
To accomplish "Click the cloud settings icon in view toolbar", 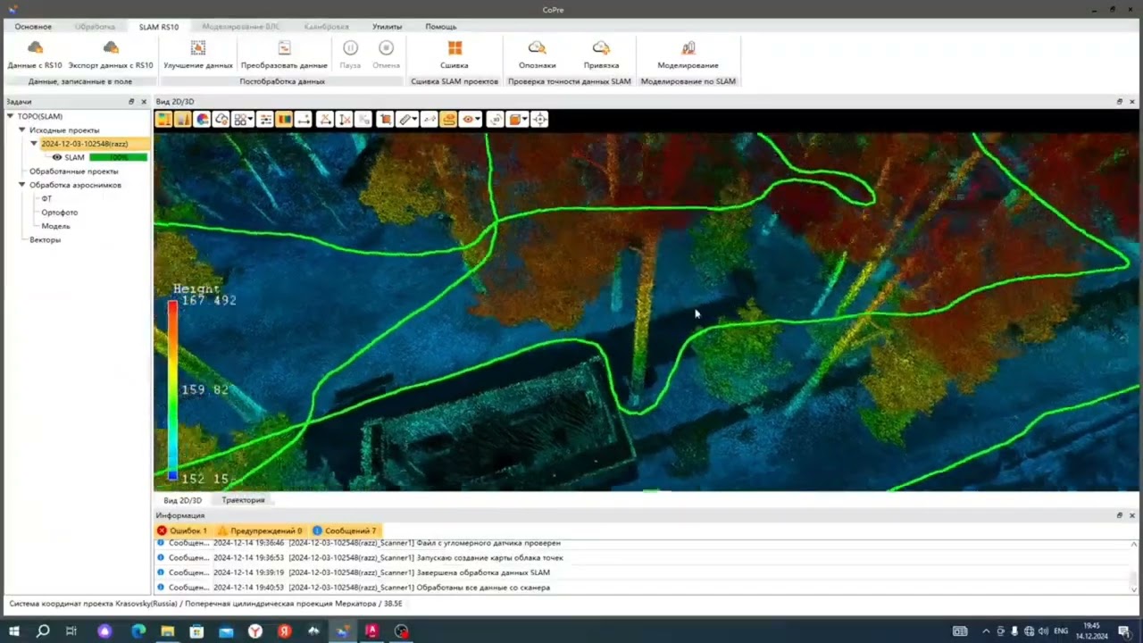I will click(x=221, y=119).
